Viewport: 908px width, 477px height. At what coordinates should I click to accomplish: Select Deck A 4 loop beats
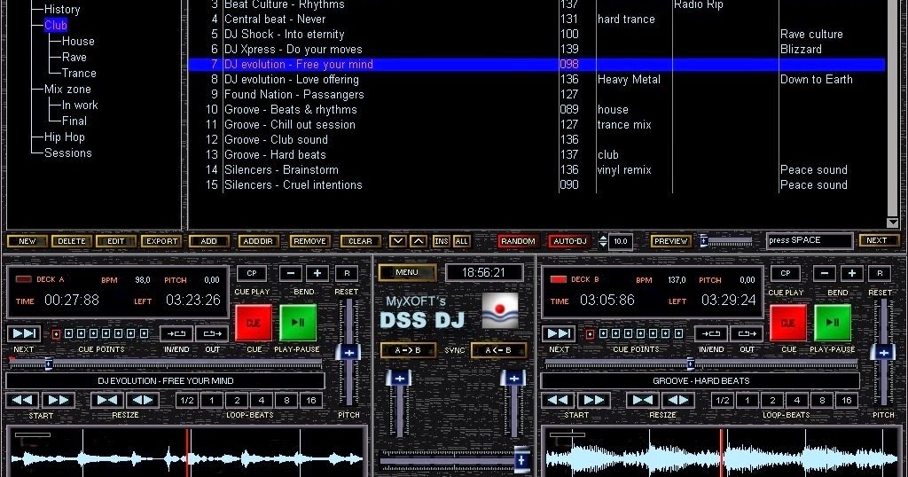[x=262, y=400]
